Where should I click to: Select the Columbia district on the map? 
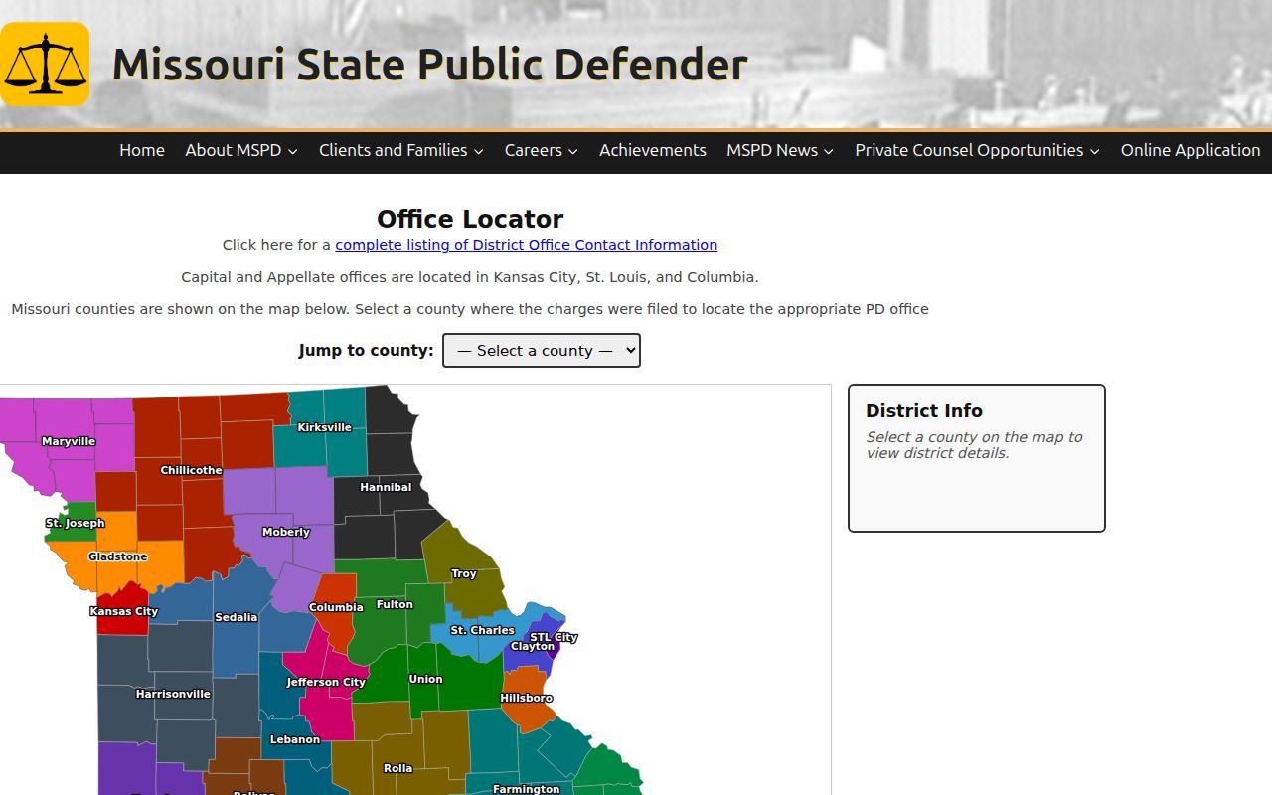pyautogui.click(x=336, y=607)
